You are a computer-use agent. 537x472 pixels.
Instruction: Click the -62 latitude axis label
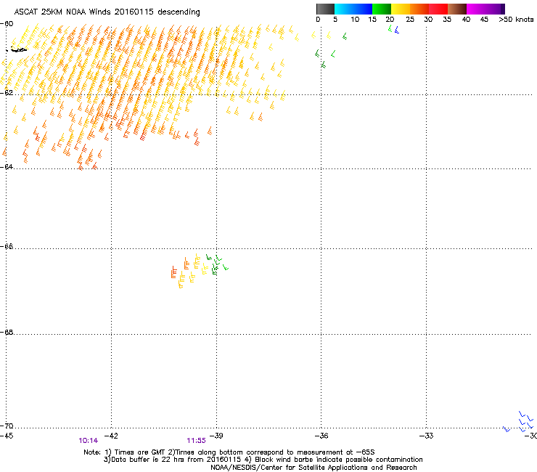click(7, 93)
